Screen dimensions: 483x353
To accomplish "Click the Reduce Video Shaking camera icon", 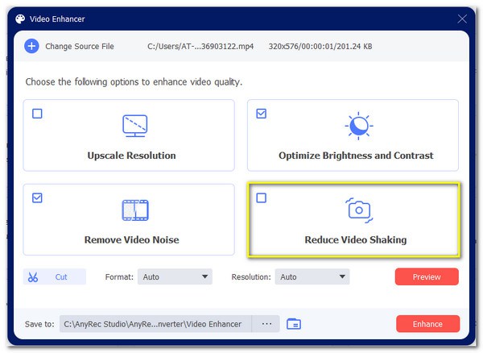I will pyautogui.click(x=359, y=210).
